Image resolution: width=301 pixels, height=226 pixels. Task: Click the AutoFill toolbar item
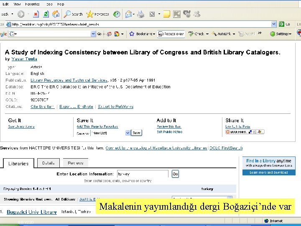[247, 34]
